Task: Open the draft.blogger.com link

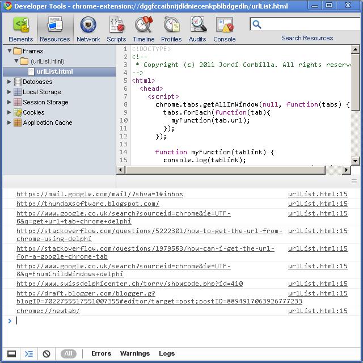Action: click(159, 297)
